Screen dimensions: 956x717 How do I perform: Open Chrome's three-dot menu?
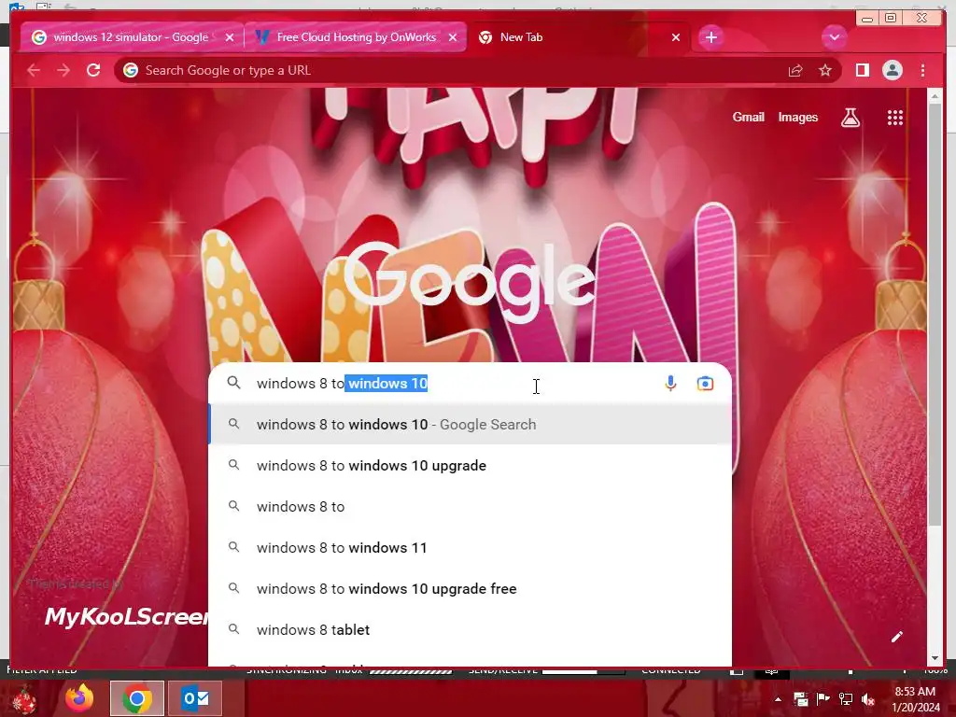(x=923, y=71)
